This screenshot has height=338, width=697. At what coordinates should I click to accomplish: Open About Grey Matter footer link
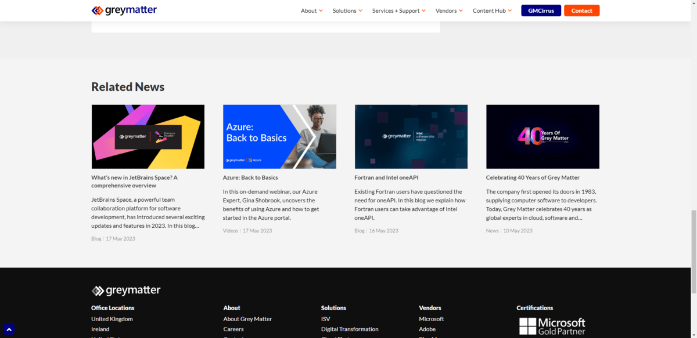coord(247,319)
